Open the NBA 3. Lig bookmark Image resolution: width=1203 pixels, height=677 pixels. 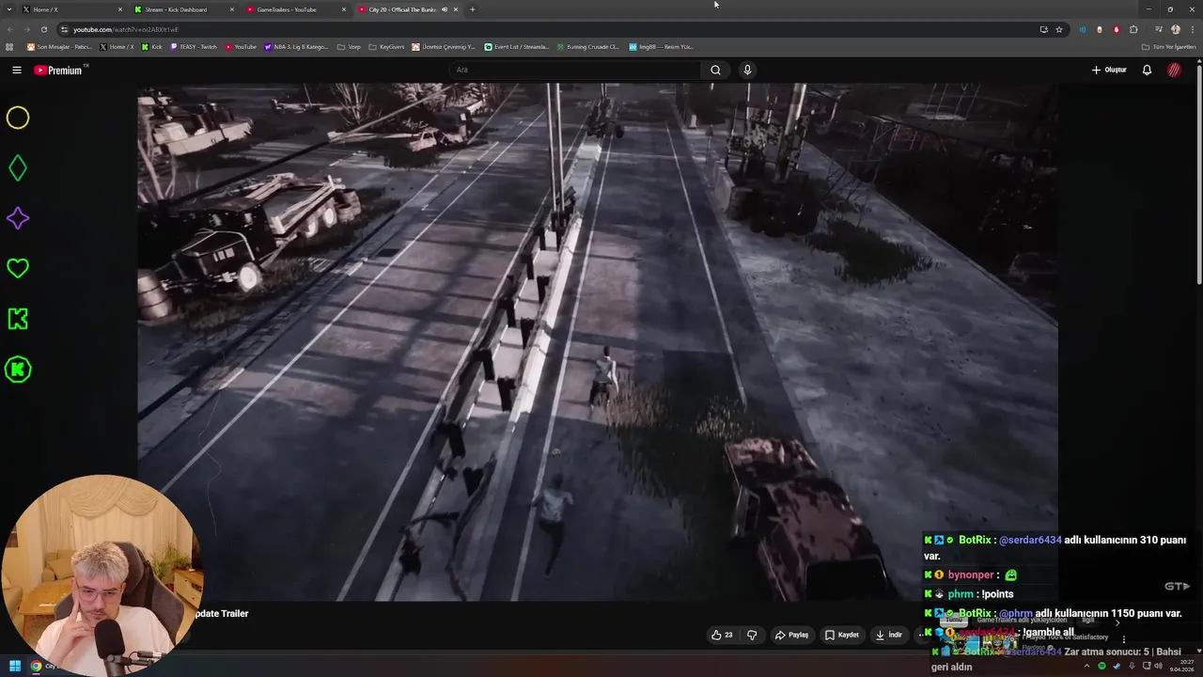297,46
